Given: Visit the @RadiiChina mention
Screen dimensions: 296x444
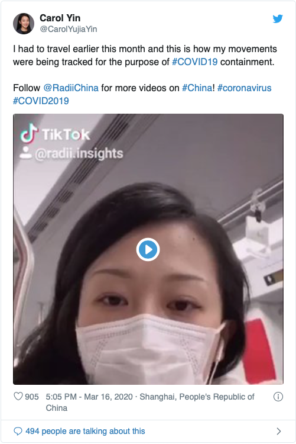Looking at the screenshot, I should (71, 88).
